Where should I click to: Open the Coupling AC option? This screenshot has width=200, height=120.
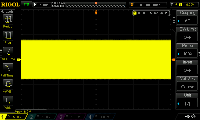[187, 20]
